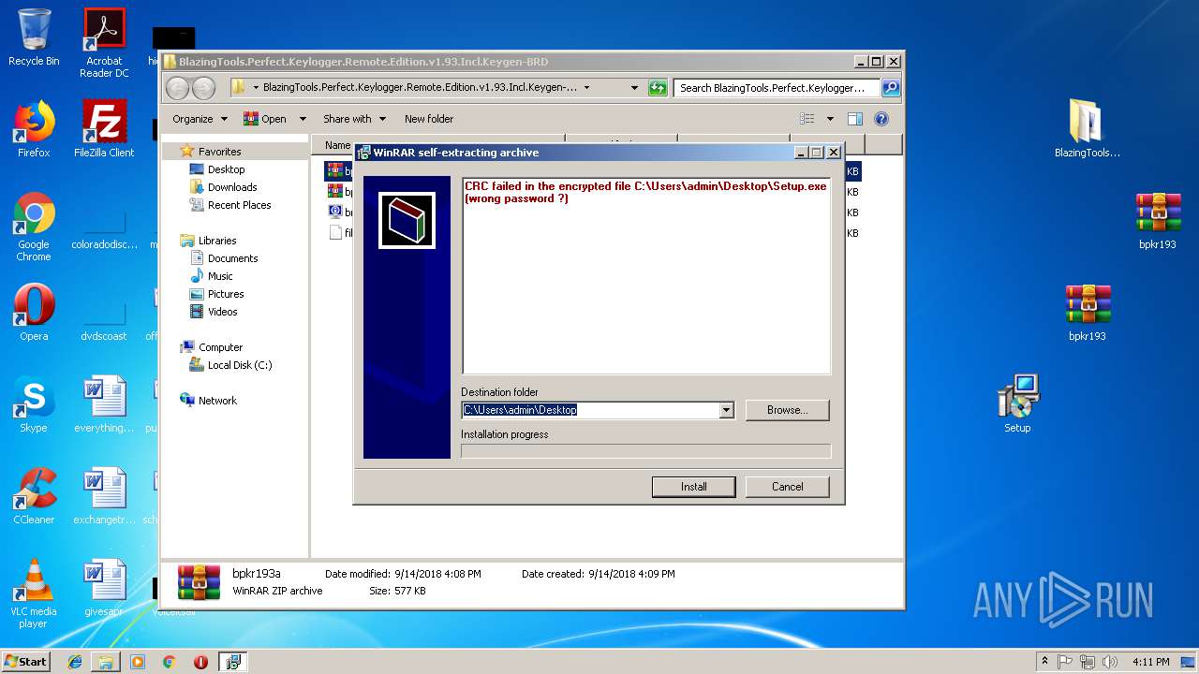Open VLC media player shortcut

click(34, 593)
